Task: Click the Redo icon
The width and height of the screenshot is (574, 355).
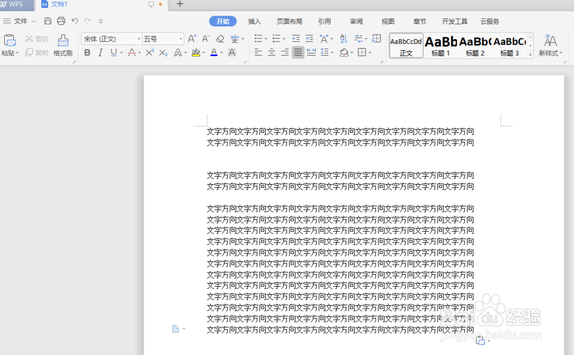Action: [x=88, y=21]
